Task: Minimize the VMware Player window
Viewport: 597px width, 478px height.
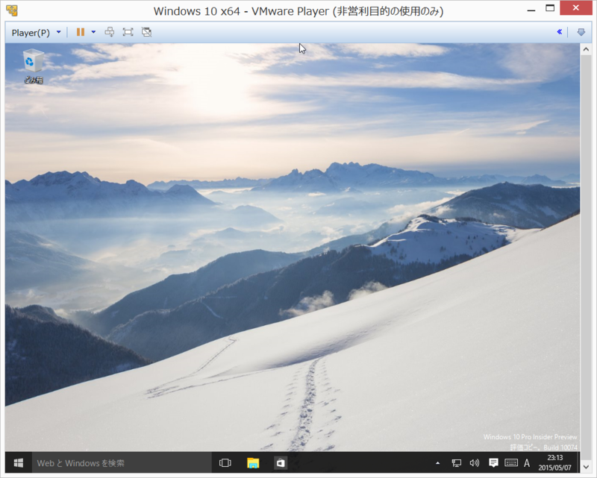Action: tap(531, 9)
